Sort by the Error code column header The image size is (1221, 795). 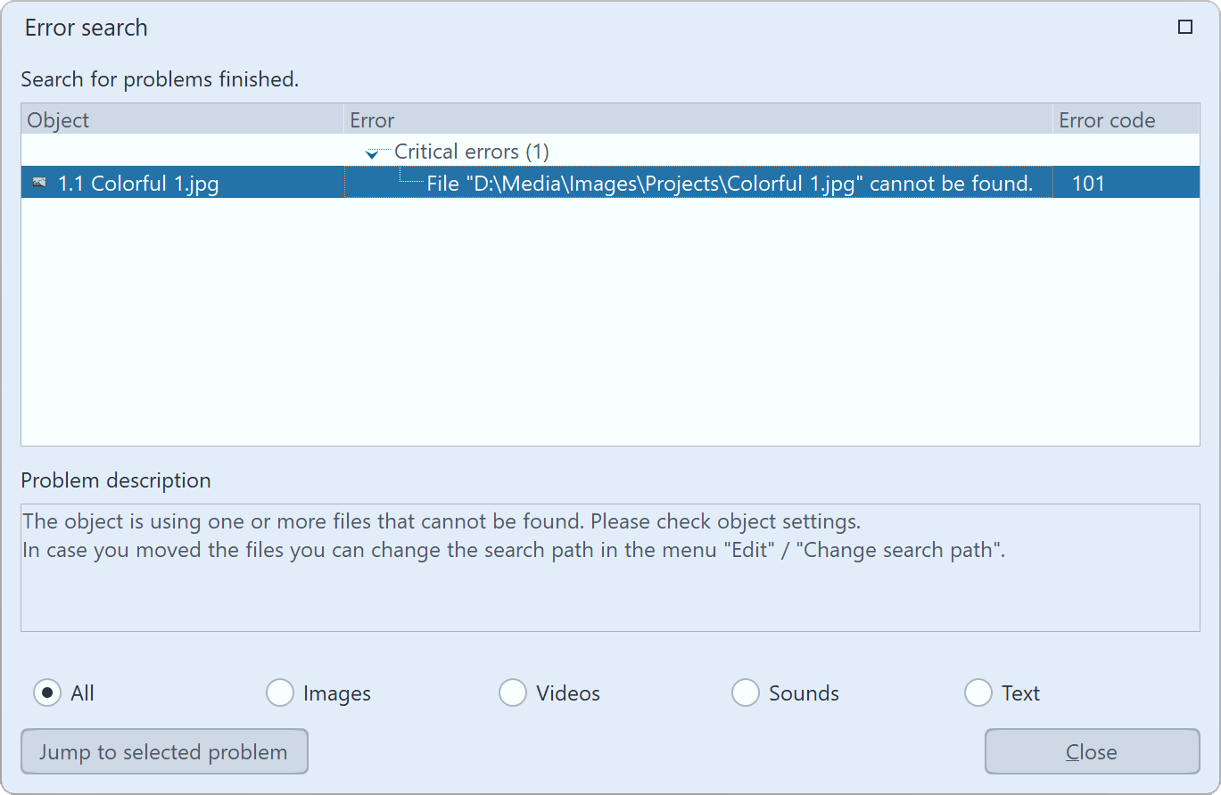[x=1105, y=119]
